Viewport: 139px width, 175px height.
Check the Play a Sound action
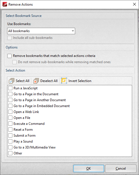(10, 141)
